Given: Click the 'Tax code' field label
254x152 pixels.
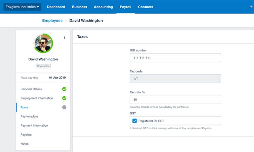Looking at the screenshot, I should [136, 71].
